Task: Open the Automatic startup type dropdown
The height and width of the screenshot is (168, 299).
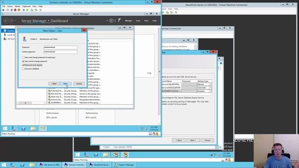Action: click(210, 88)
